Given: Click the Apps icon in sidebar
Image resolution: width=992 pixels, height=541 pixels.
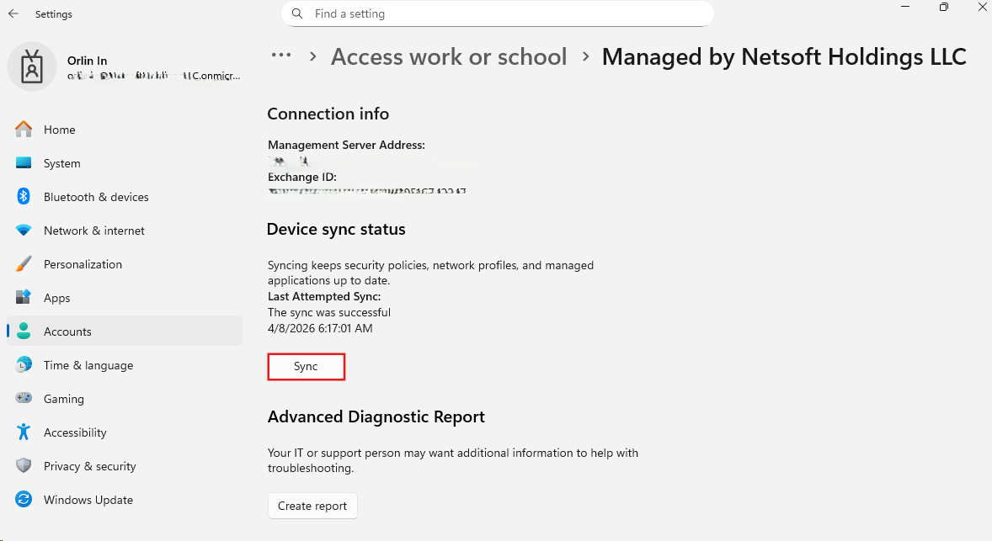Looking at the screenshot, I should tap(24, 298).
